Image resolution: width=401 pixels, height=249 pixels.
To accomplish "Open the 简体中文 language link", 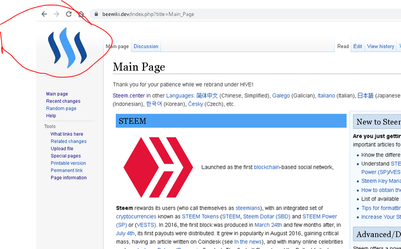I will tap(207, 96).
